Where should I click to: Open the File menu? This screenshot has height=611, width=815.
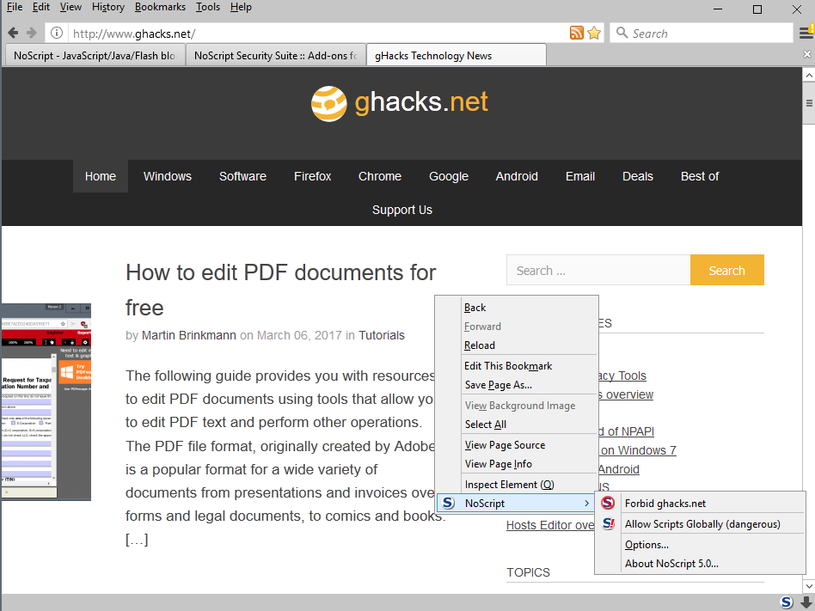pos(14,7)
